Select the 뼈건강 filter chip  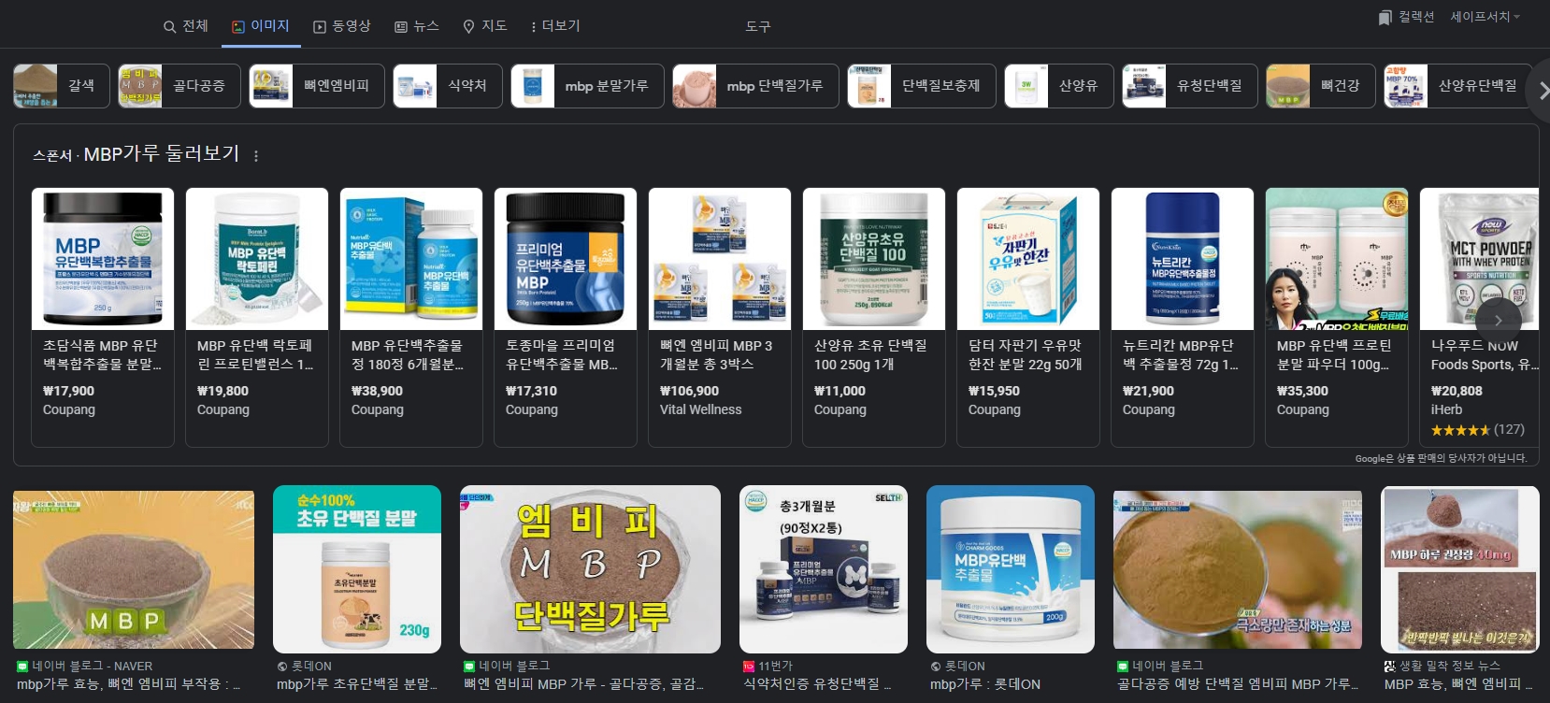[1321, 86]
